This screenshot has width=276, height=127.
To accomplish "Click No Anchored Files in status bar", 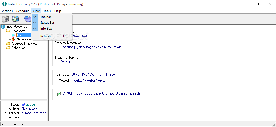I will pos(13,124).
